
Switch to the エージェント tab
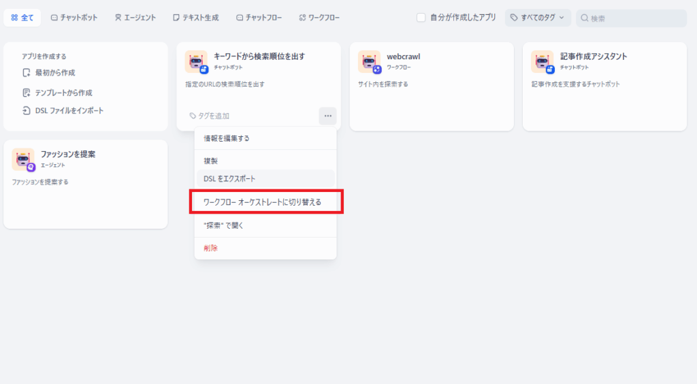pos(135,18)
